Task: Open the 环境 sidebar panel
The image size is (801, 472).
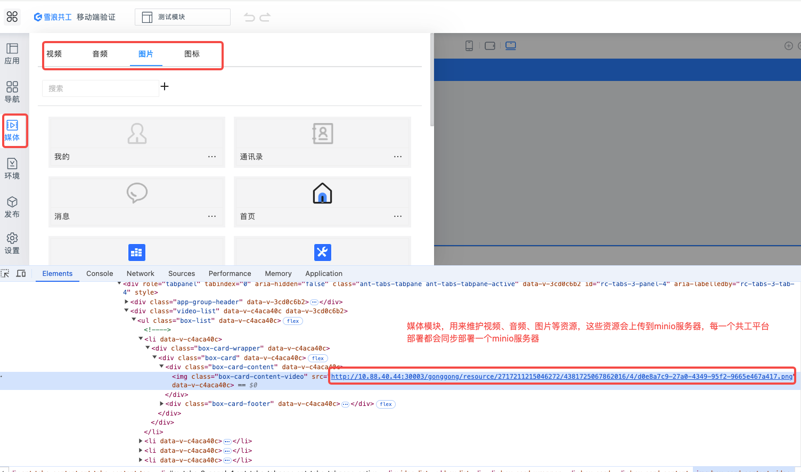Action: pyautogui.click(x=12, y=169)
